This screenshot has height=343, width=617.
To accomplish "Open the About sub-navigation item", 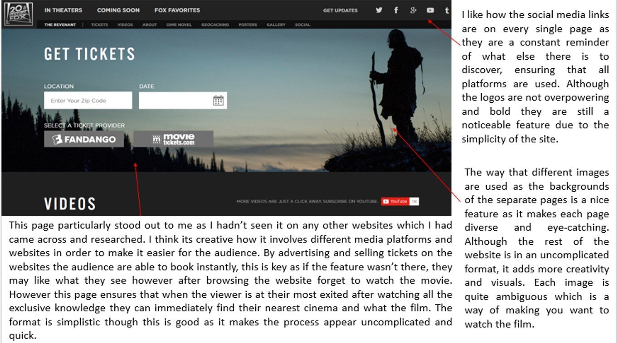I will click(x=150, y=25).
